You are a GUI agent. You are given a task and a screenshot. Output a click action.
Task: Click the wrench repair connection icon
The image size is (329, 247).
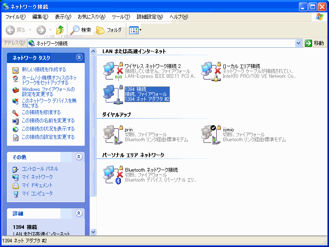coord(16,113)
